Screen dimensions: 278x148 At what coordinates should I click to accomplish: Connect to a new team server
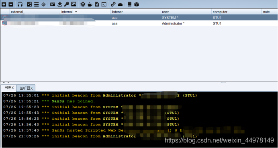(4, 4)
